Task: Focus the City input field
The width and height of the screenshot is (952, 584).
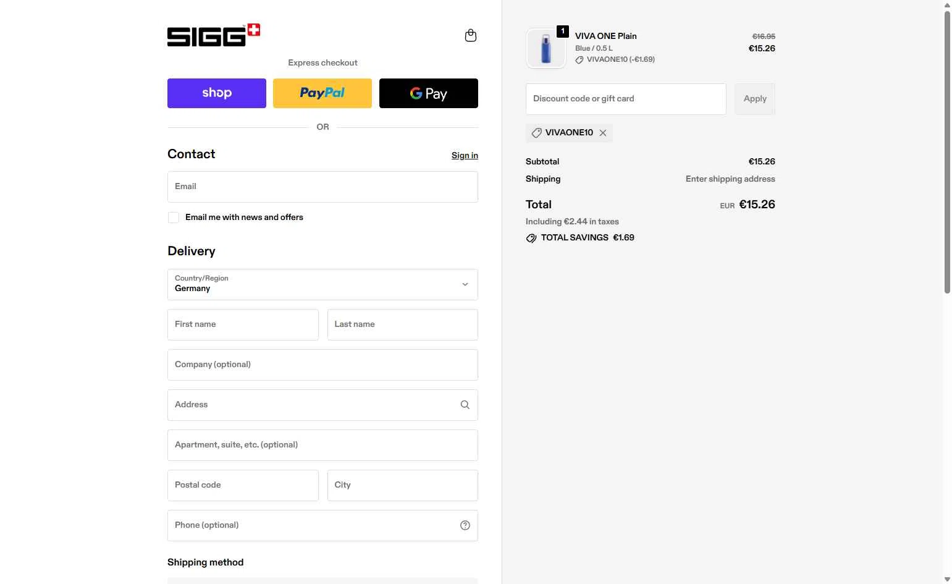Action: (403, 485)
